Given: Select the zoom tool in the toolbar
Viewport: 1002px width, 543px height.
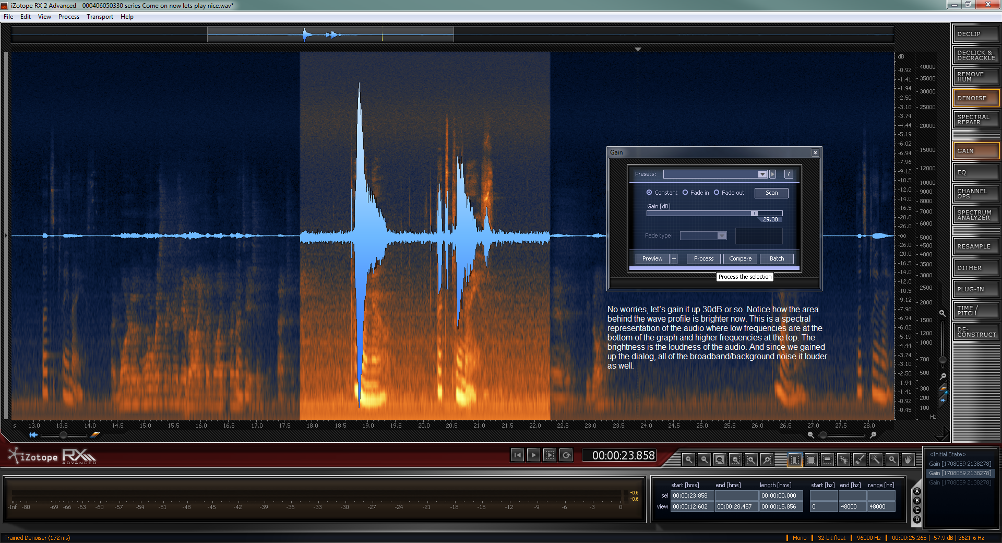Looking at the screenshot, I should tap(892, 459).
